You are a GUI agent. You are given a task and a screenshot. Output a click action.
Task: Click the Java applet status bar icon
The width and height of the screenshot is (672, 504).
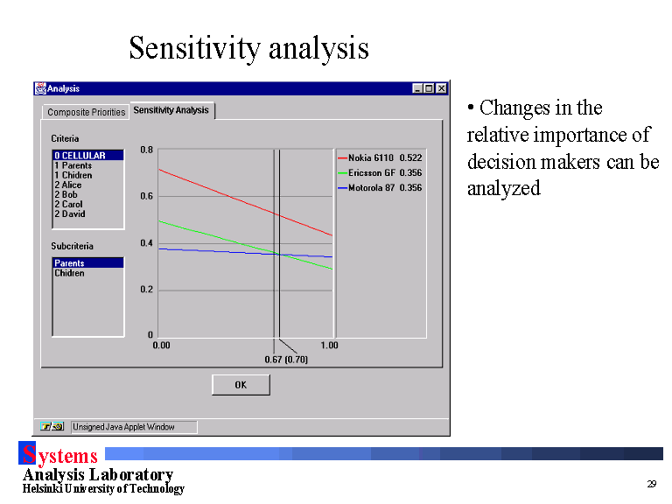click(x=52, y=427)
